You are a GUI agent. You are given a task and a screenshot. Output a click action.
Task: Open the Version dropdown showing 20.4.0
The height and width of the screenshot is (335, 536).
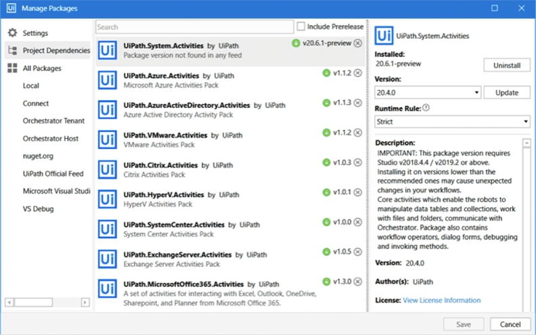click(428, 92)
